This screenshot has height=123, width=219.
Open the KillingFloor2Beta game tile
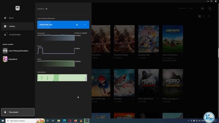124,39
